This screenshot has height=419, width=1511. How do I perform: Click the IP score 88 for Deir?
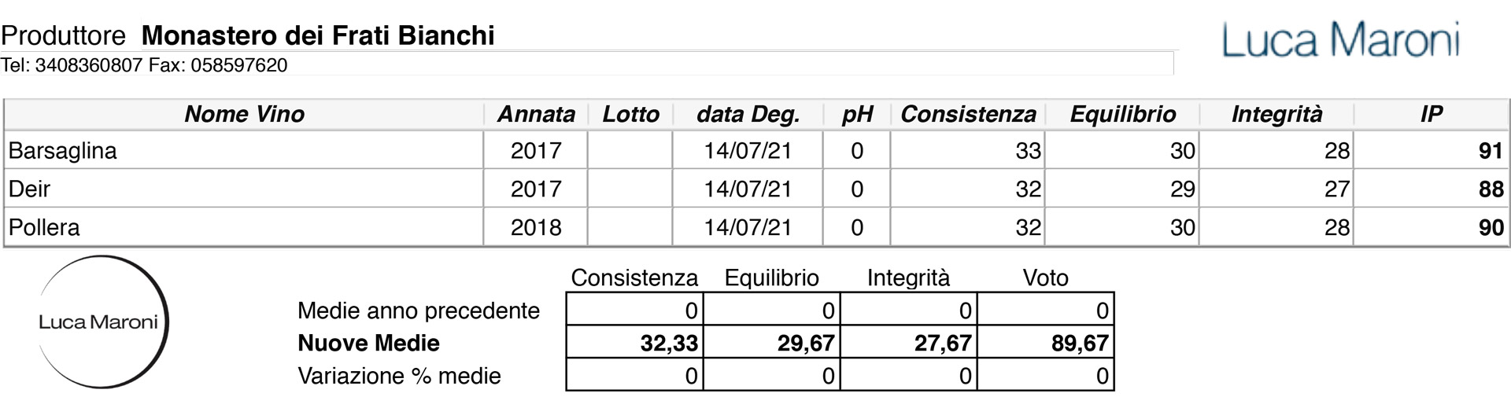coord(1491,189)
